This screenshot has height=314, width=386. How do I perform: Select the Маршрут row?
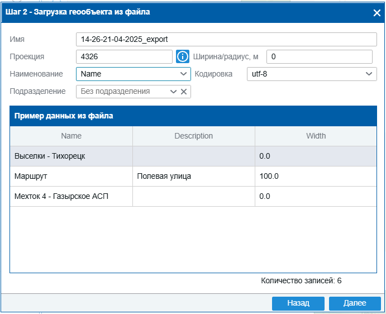[x=71, y=176]
